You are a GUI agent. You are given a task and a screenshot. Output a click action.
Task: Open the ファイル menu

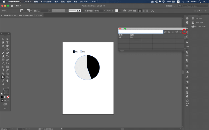pos(28,2)
